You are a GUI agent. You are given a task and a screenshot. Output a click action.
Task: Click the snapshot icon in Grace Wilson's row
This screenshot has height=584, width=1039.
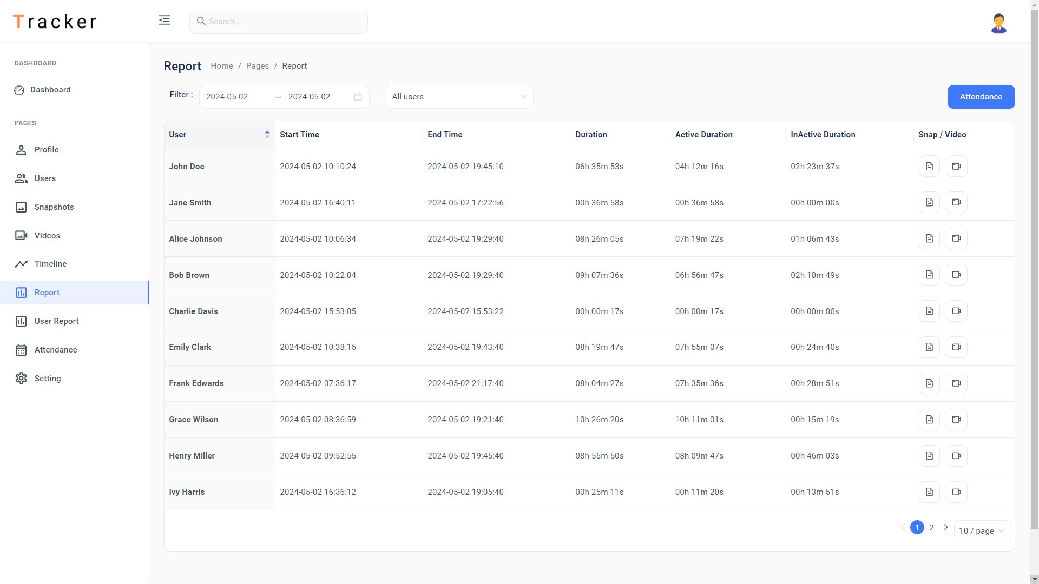(x=929, y=420)
